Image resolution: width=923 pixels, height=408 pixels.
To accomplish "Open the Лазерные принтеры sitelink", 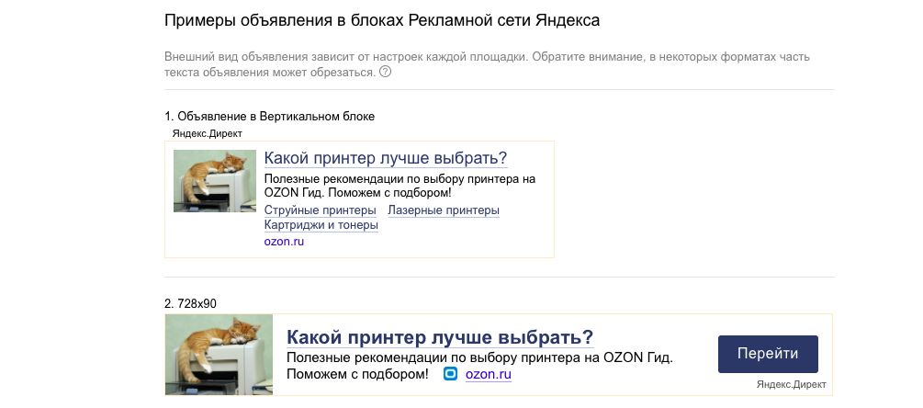I will click(444, 210).
